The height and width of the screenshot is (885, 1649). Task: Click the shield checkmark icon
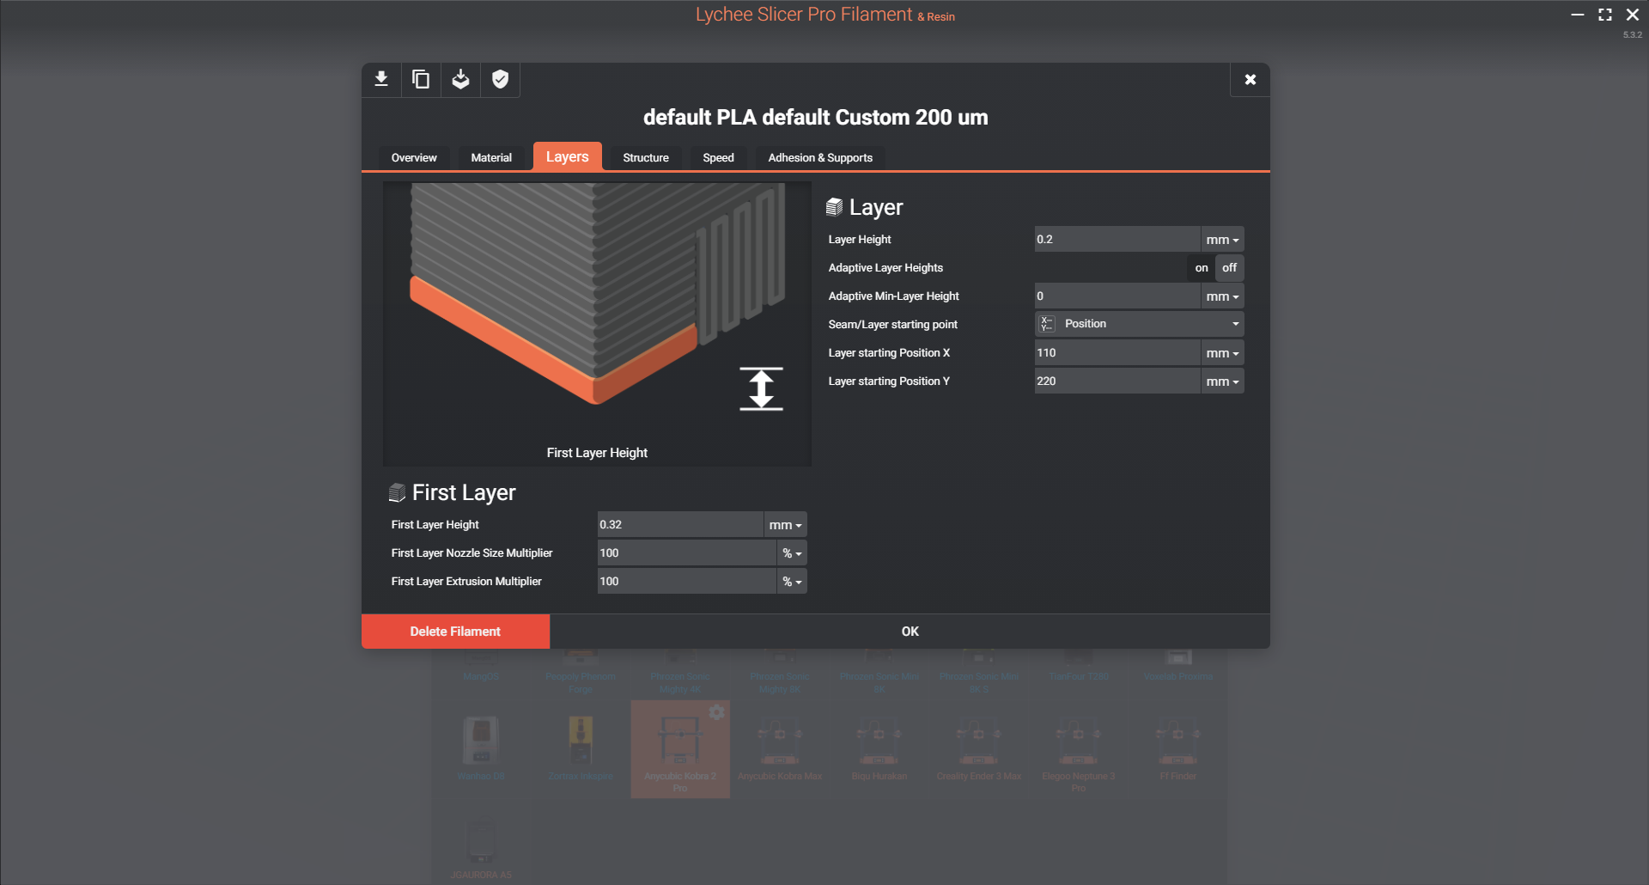click(x=501, y=80)
